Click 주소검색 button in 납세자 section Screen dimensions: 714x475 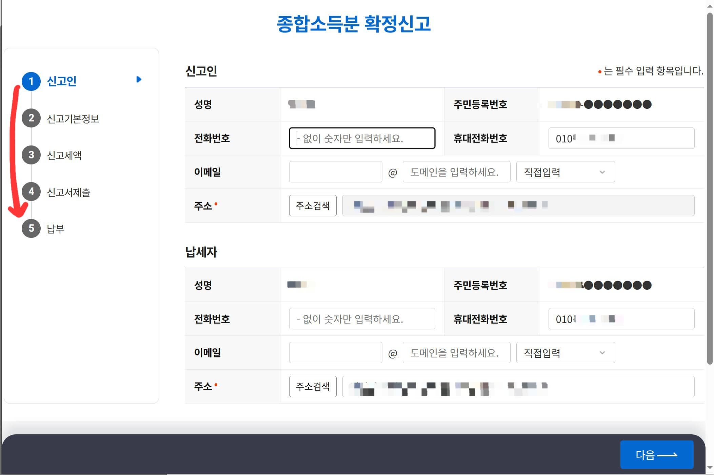313,386
